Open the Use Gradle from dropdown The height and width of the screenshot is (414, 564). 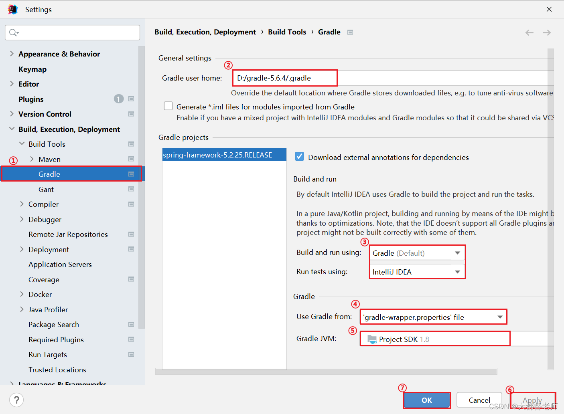(x=434, y=317)
